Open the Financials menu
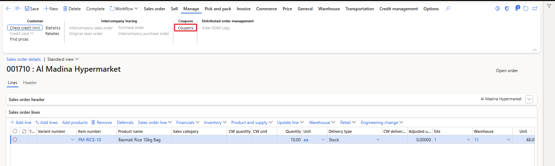Screen dimensions: 555x166 pyautogui.click(x=188, y=123)
